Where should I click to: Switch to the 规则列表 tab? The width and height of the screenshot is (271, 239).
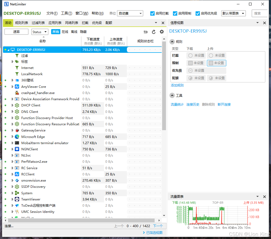point(22,23)
